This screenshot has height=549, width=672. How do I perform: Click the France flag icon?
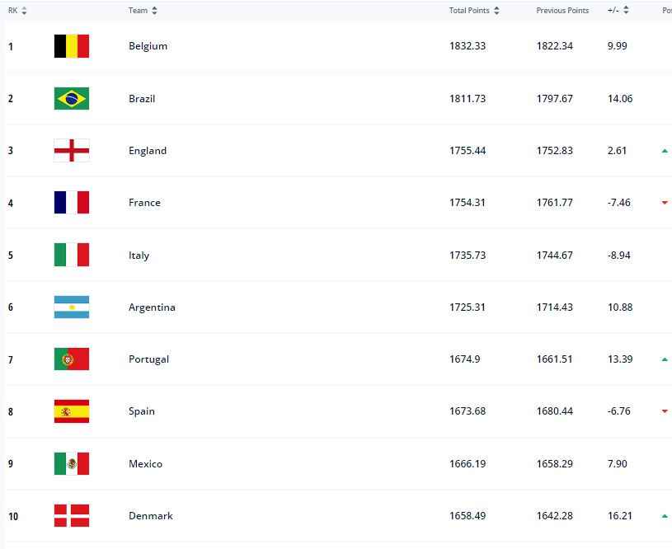pyautogui.click(x=72, y=202)
